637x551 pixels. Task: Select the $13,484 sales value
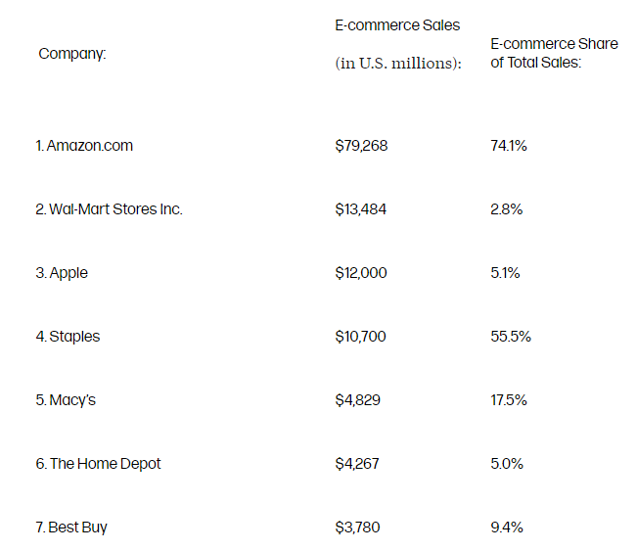click(361, 209)
